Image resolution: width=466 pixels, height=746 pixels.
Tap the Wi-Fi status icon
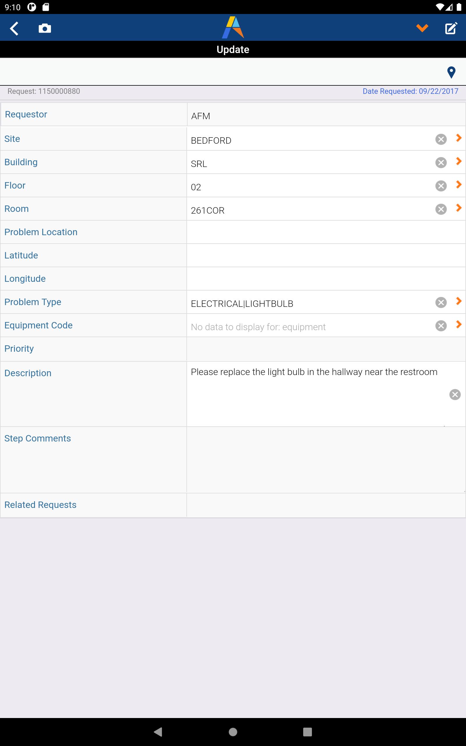439,7
